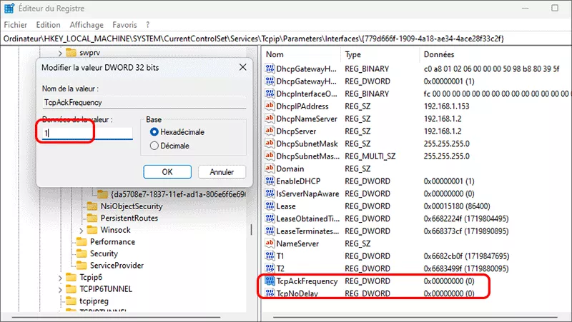Click the Données de la valeur field
Image resolution: width=572 pixels, height=322 pixels.
pos(86,133)
